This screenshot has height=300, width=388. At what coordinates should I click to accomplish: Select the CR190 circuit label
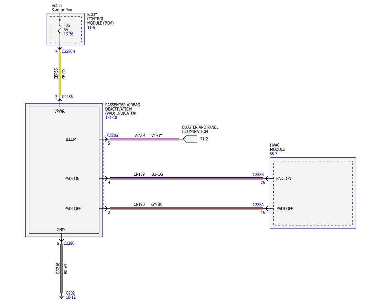(139, 205)
